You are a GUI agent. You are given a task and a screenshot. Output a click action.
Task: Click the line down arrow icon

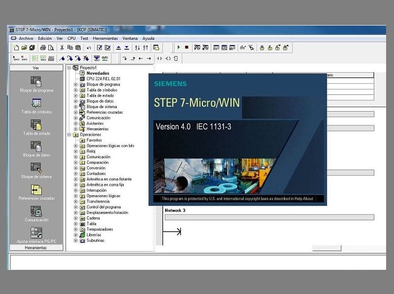(x=125, y=59)
